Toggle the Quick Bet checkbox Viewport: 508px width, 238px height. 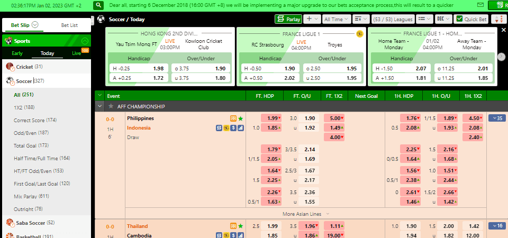[x=459, y=19]
